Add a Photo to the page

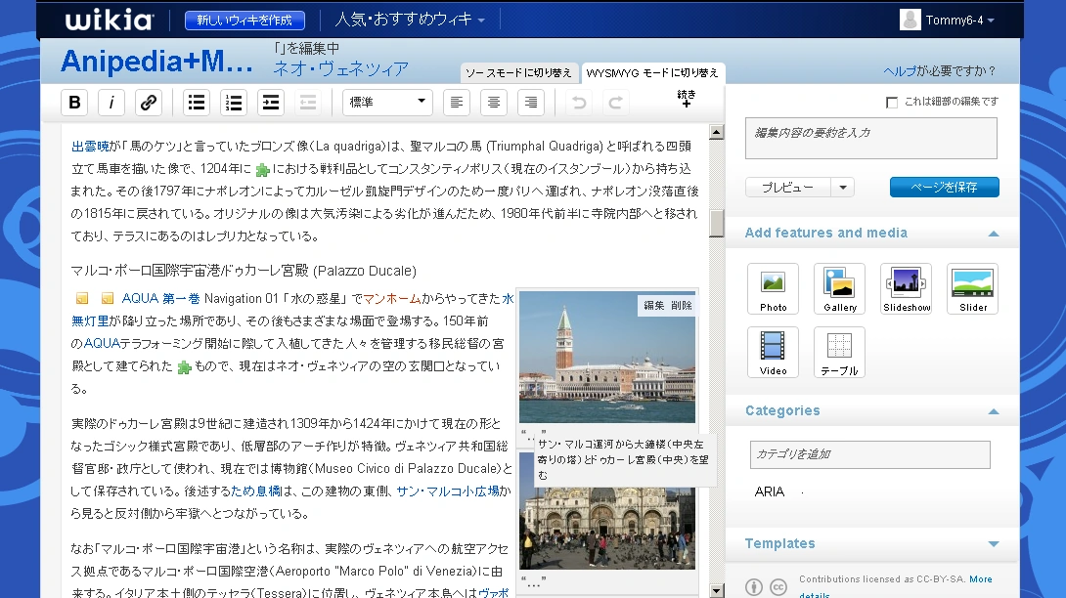(x=773, y=289)
